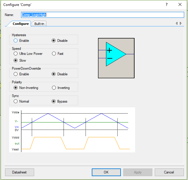Enable PowerDownOverride option
This screenshot has height=180, width=188.
point(16,74)
